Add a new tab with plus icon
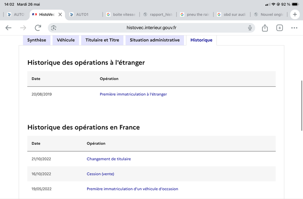303x199 pixels. [295, 14]
